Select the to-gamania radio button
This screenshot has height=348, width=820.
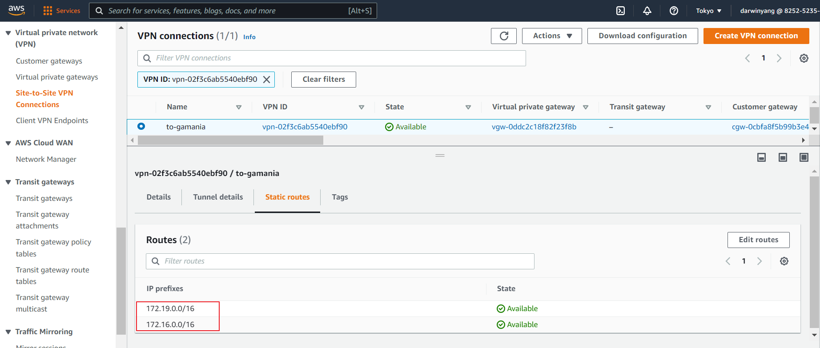point(141,126)
